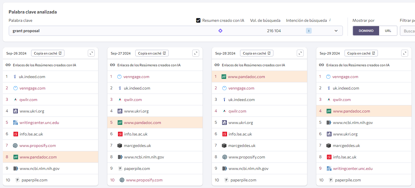415x188 pixels.
Task: Click marcgeddes.uk favicon in Sep-27 column
Action: click(120, 146)
